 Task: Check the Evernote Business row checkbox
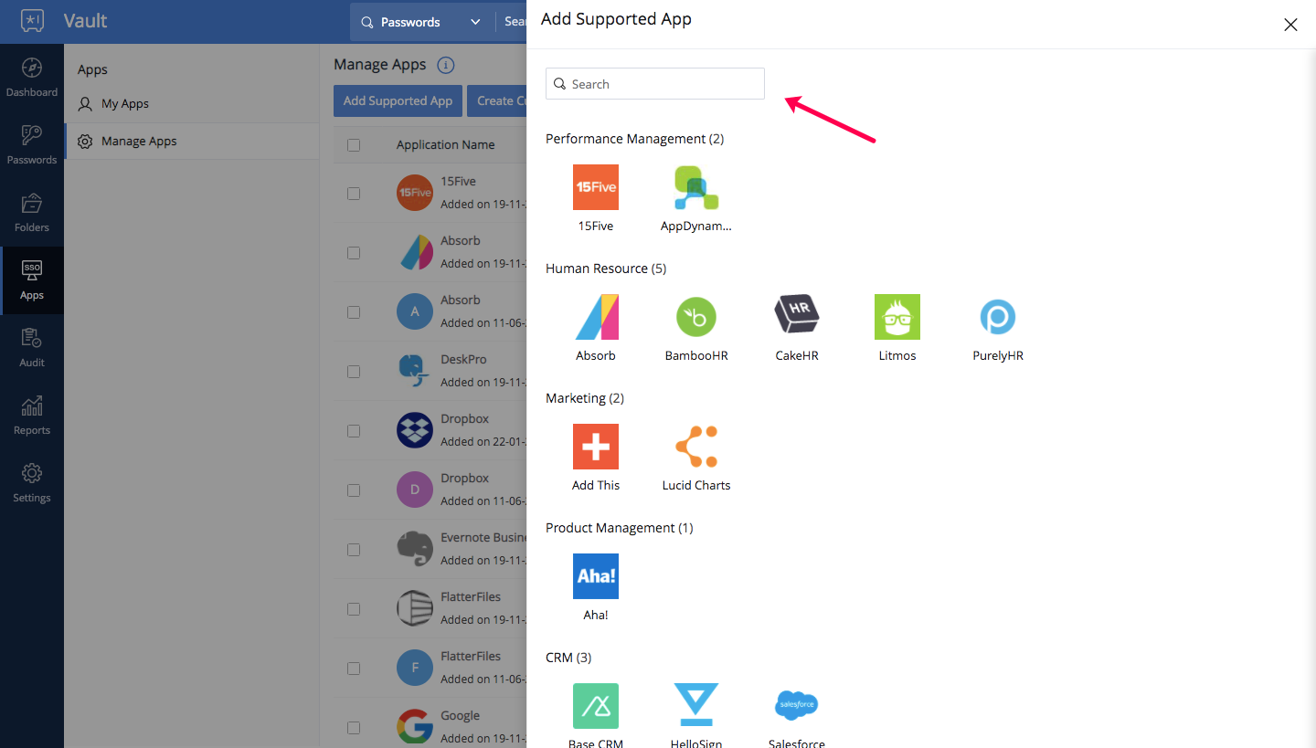coord(354,550)
